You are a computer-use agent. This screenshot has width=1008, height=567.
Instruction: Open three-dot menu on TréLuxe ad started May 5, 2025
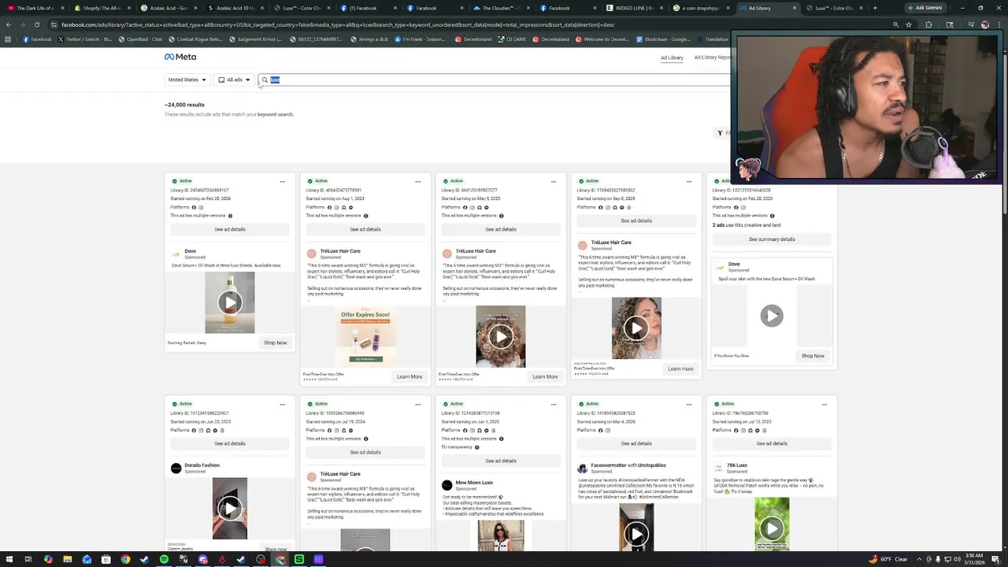[553, 182]
